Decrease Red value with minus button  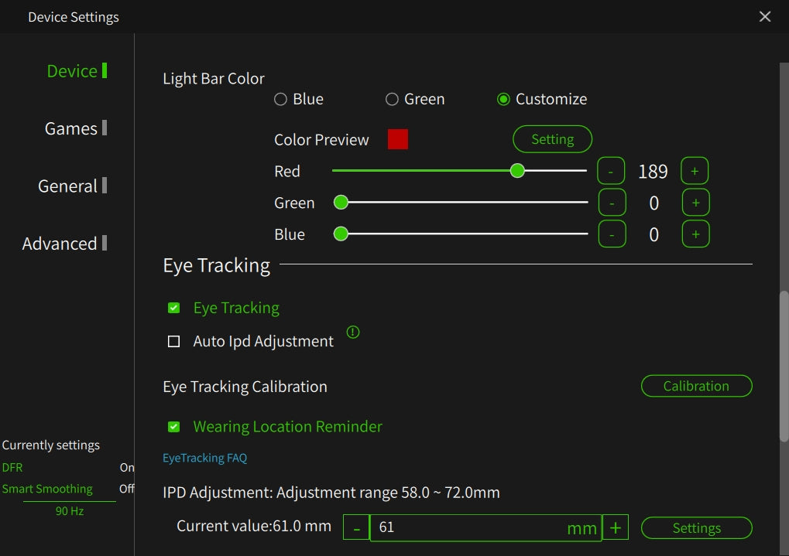(x=611, y=171)
